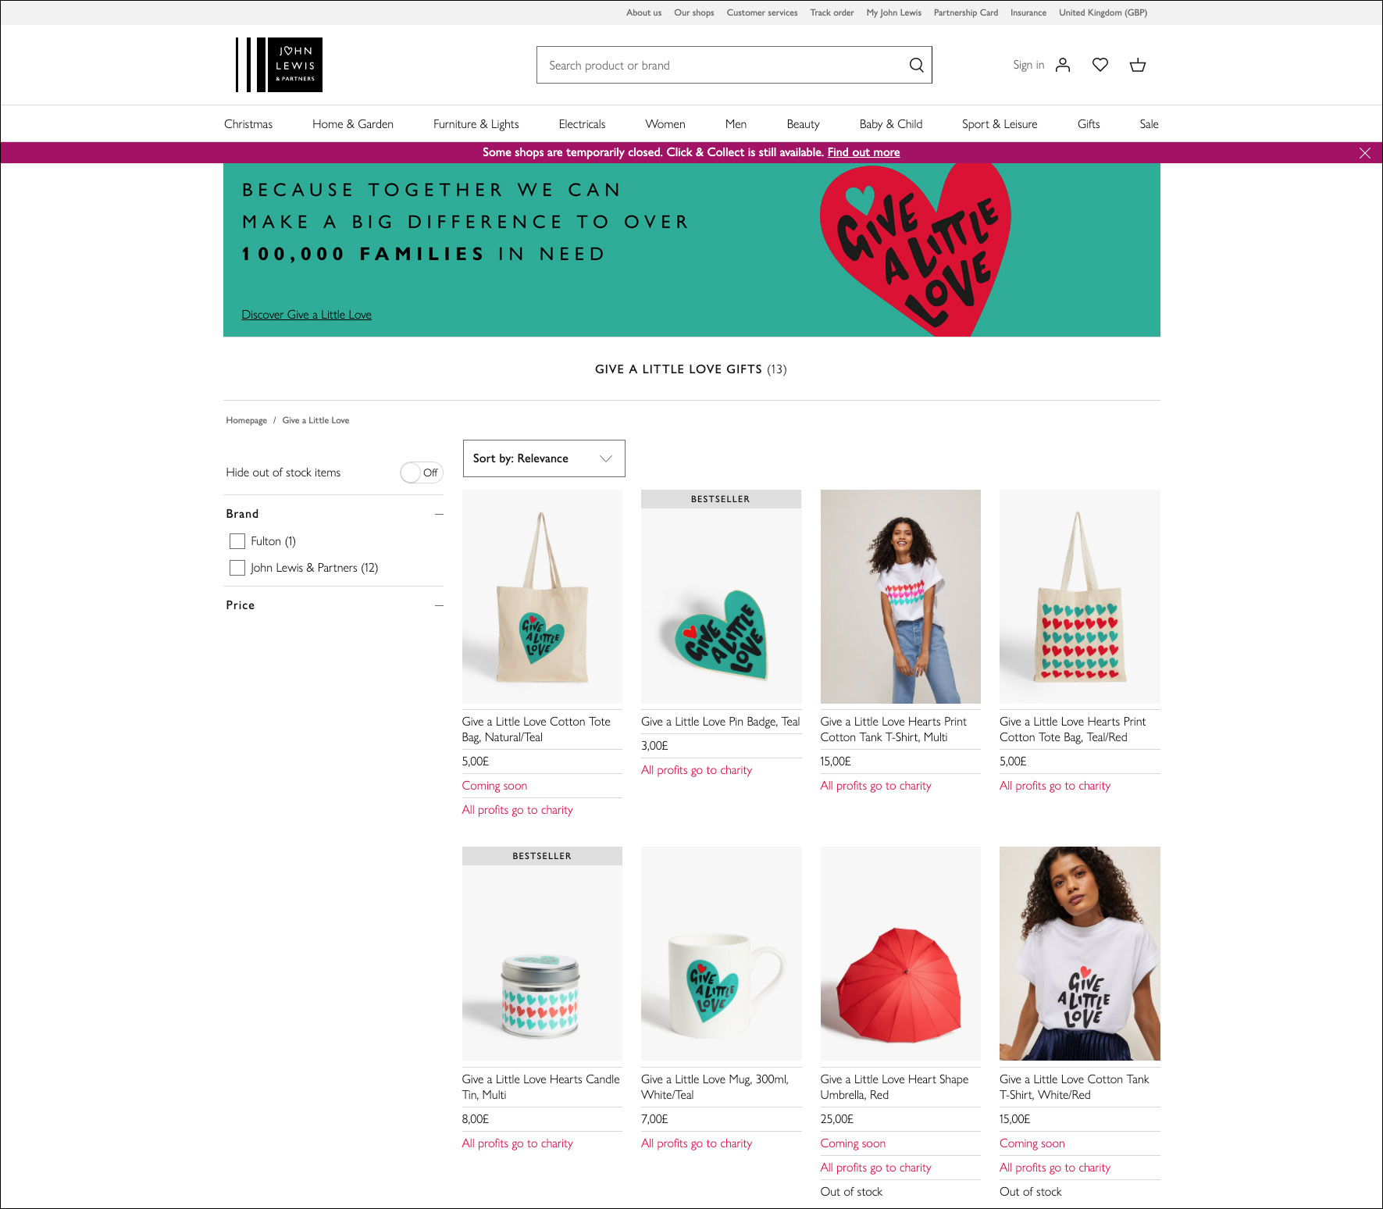The height and width of the screenshot is (1209, 1383).
Task: Check the Fulton brand filter
Action: pos(237,541)
